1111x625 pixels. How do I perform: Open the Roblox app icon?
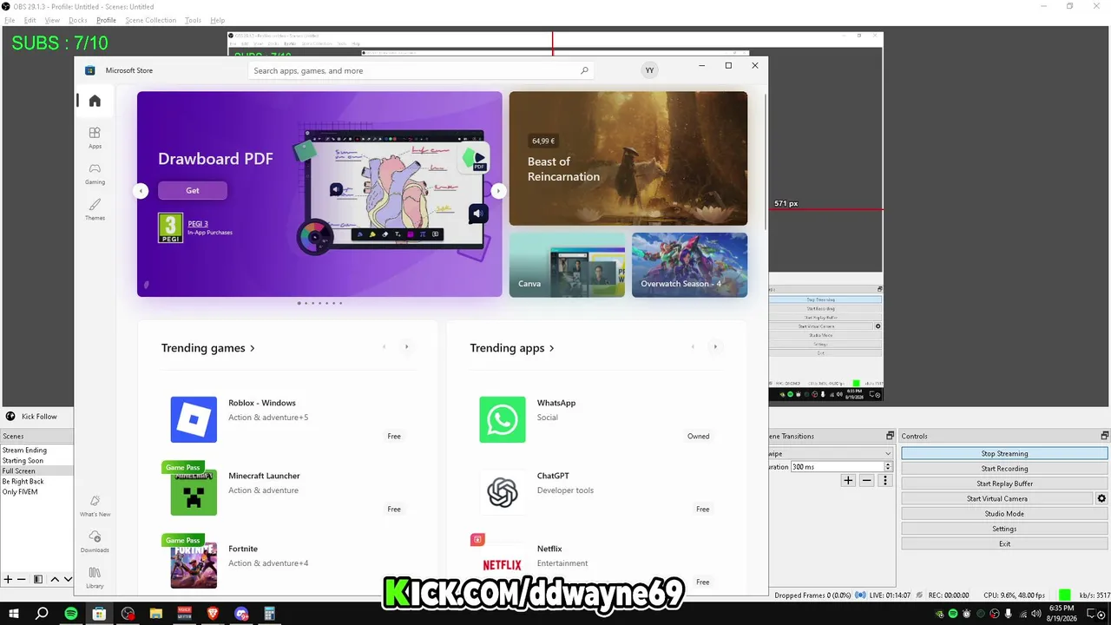click(194, 419)
